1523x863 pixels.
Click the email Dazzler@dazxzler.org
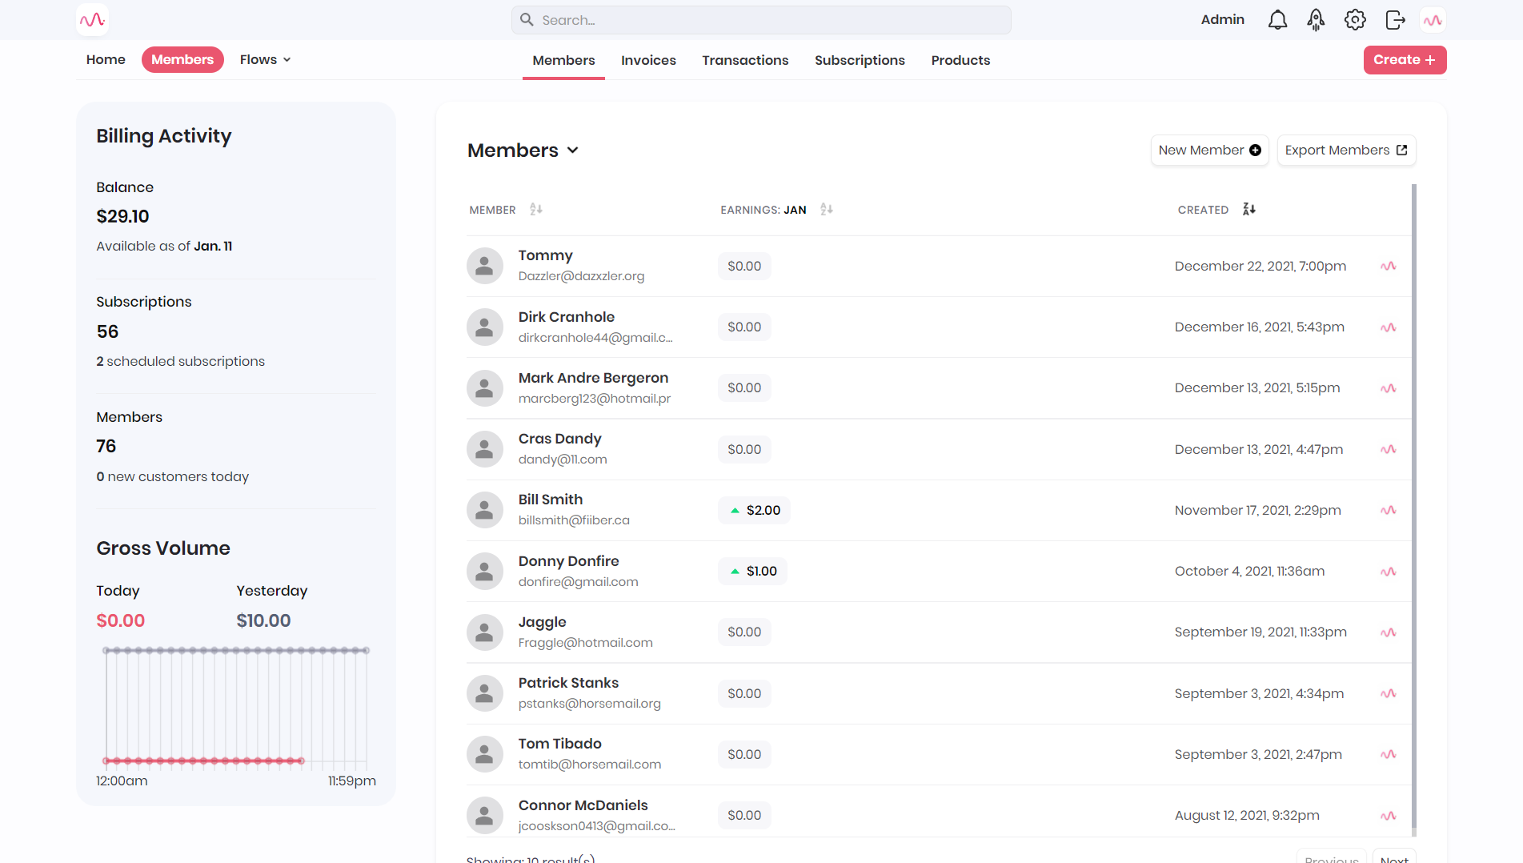581,276
